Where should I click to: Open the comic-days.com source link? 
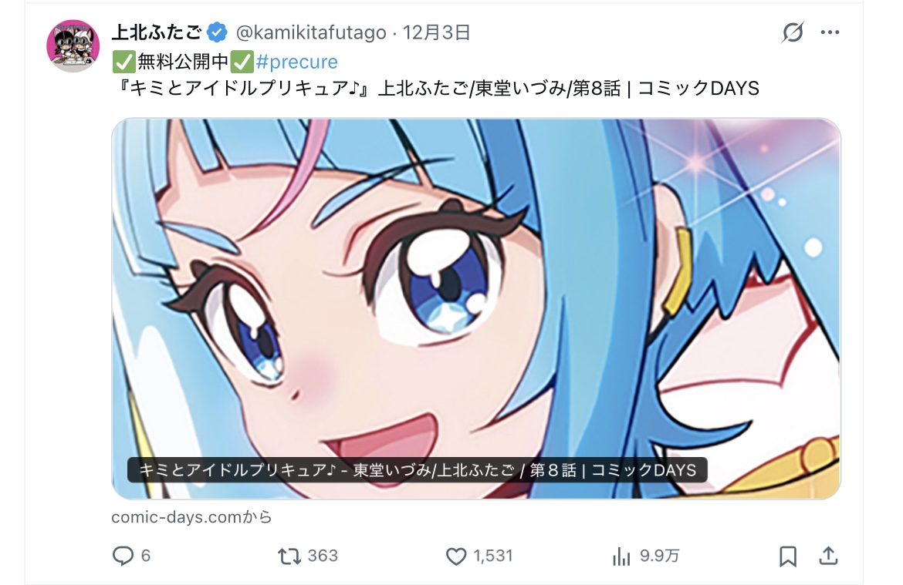[191, 517]
